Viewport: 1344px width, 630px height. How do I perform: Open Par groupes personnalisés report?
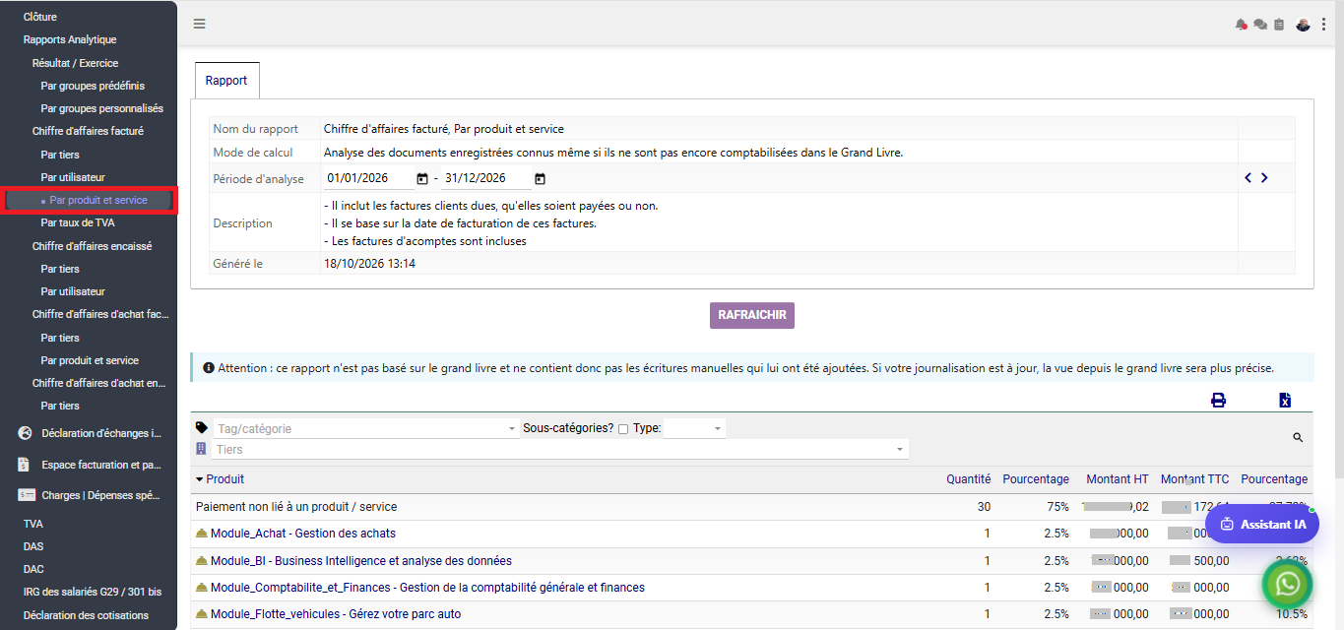(x=102, y=108)
